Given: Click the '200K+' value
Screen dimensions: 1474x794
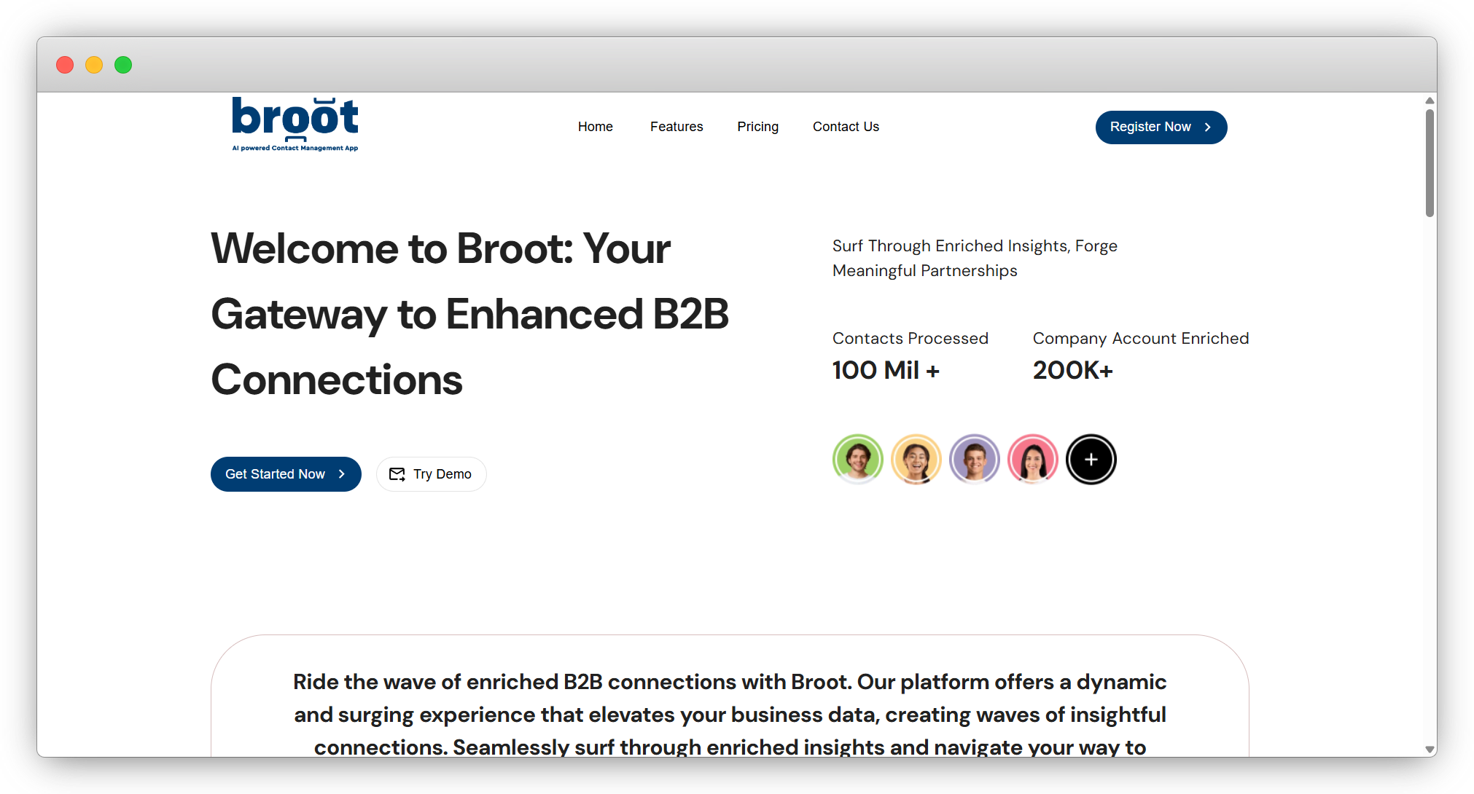Looking at the screenshot, I should [1072, 370].
